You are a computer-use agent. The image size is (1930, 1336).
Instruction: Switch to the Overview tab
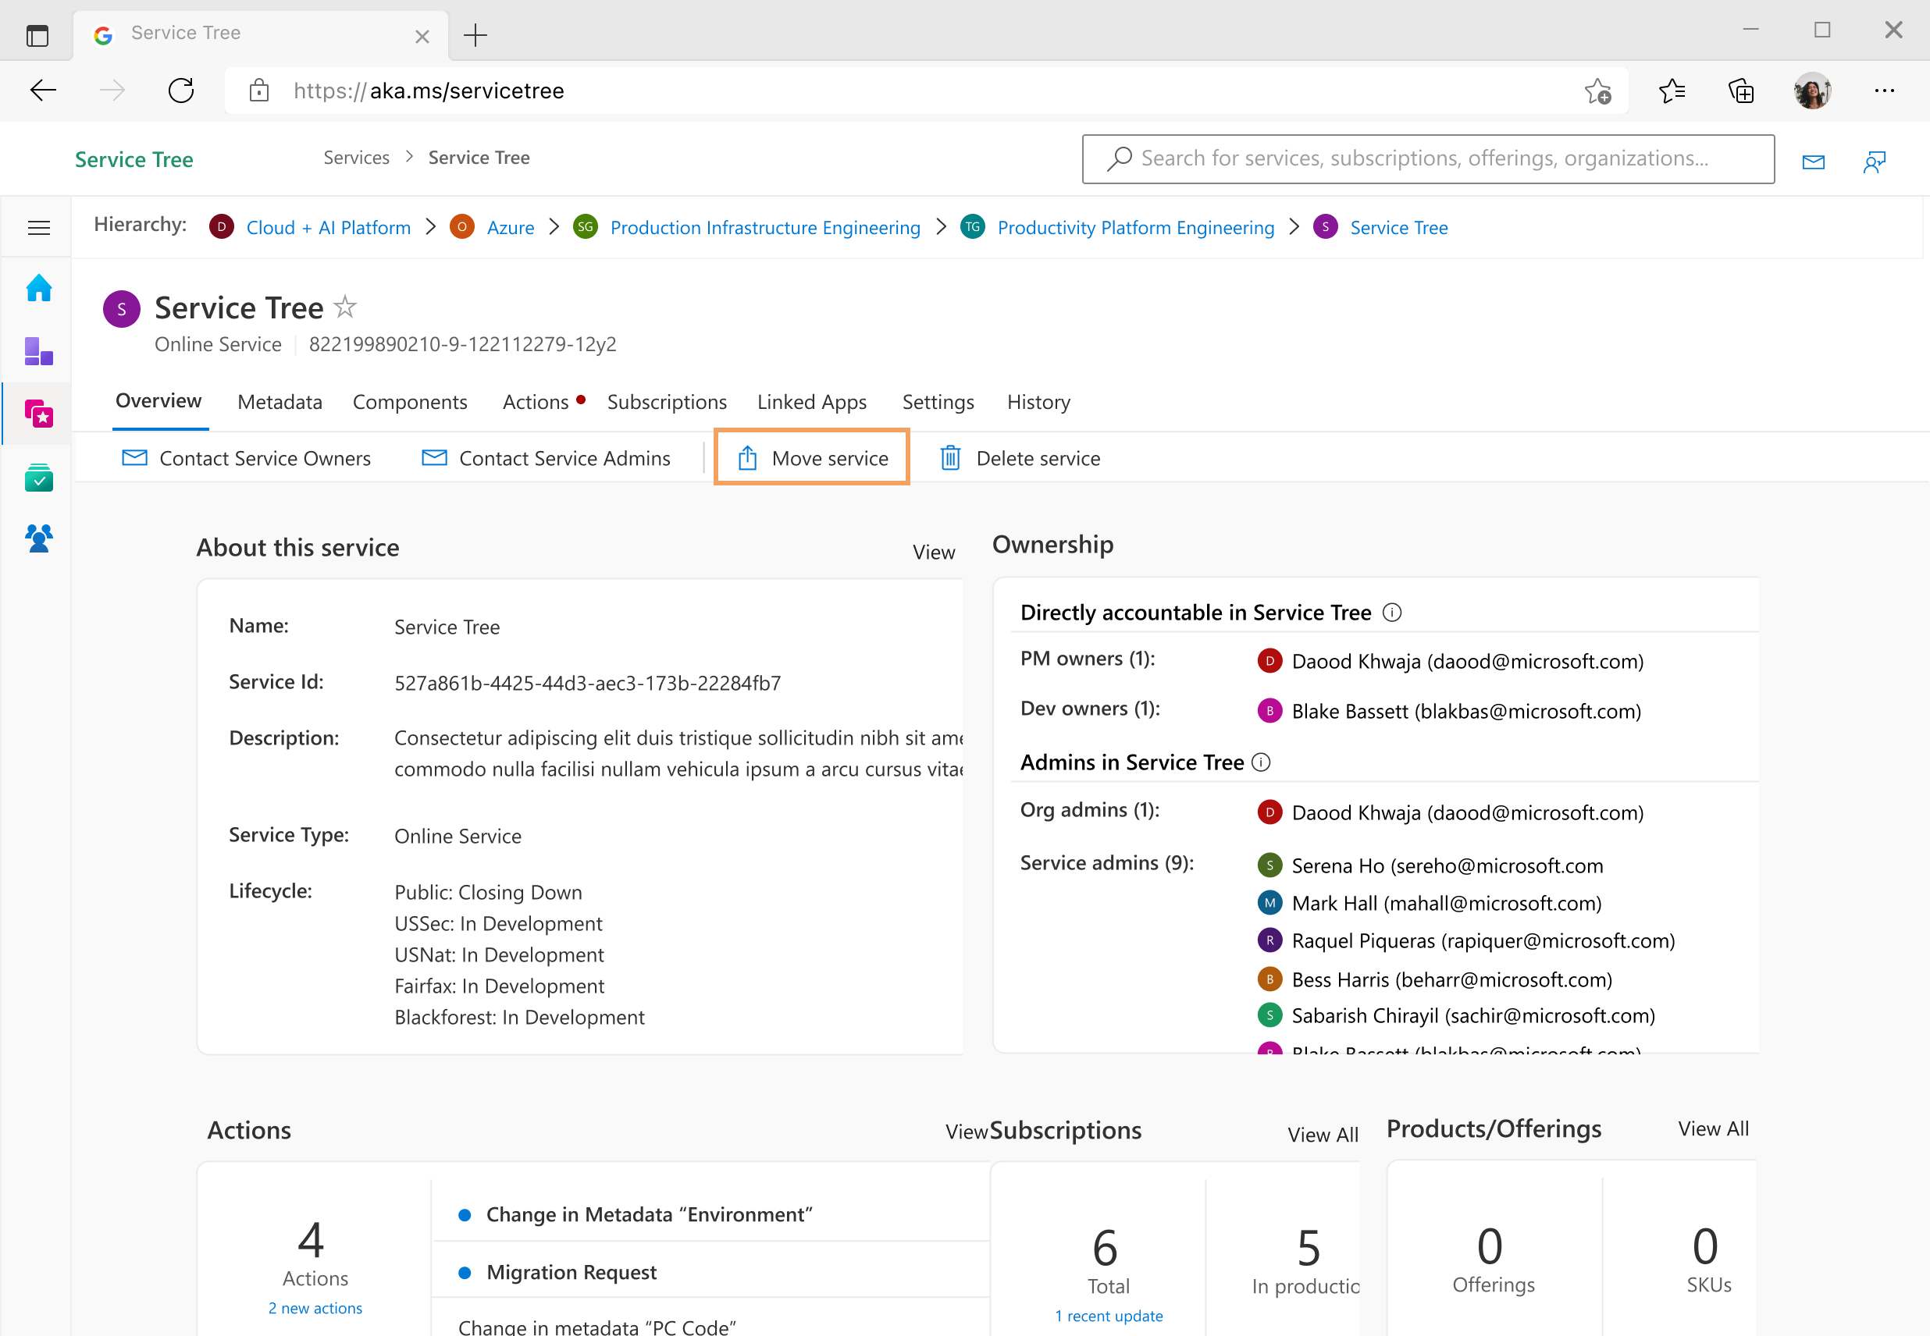pyautogui.click(x=159, y=401)
